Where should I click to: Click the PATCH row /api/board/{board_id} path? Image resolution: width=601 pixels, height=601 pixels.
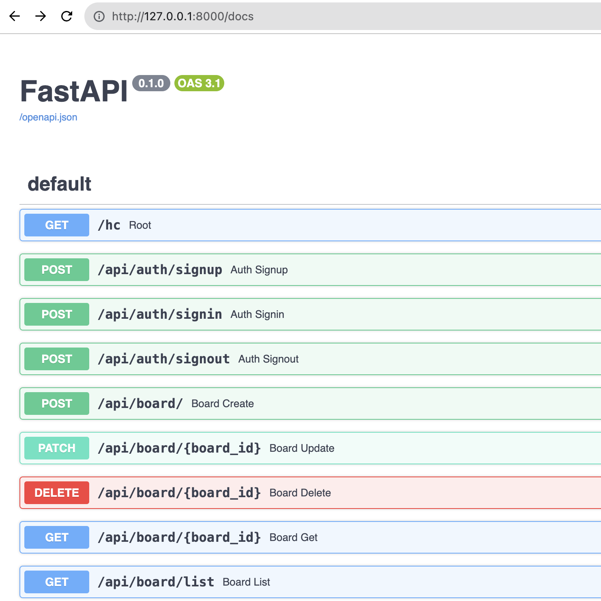[x=179, y=448]
